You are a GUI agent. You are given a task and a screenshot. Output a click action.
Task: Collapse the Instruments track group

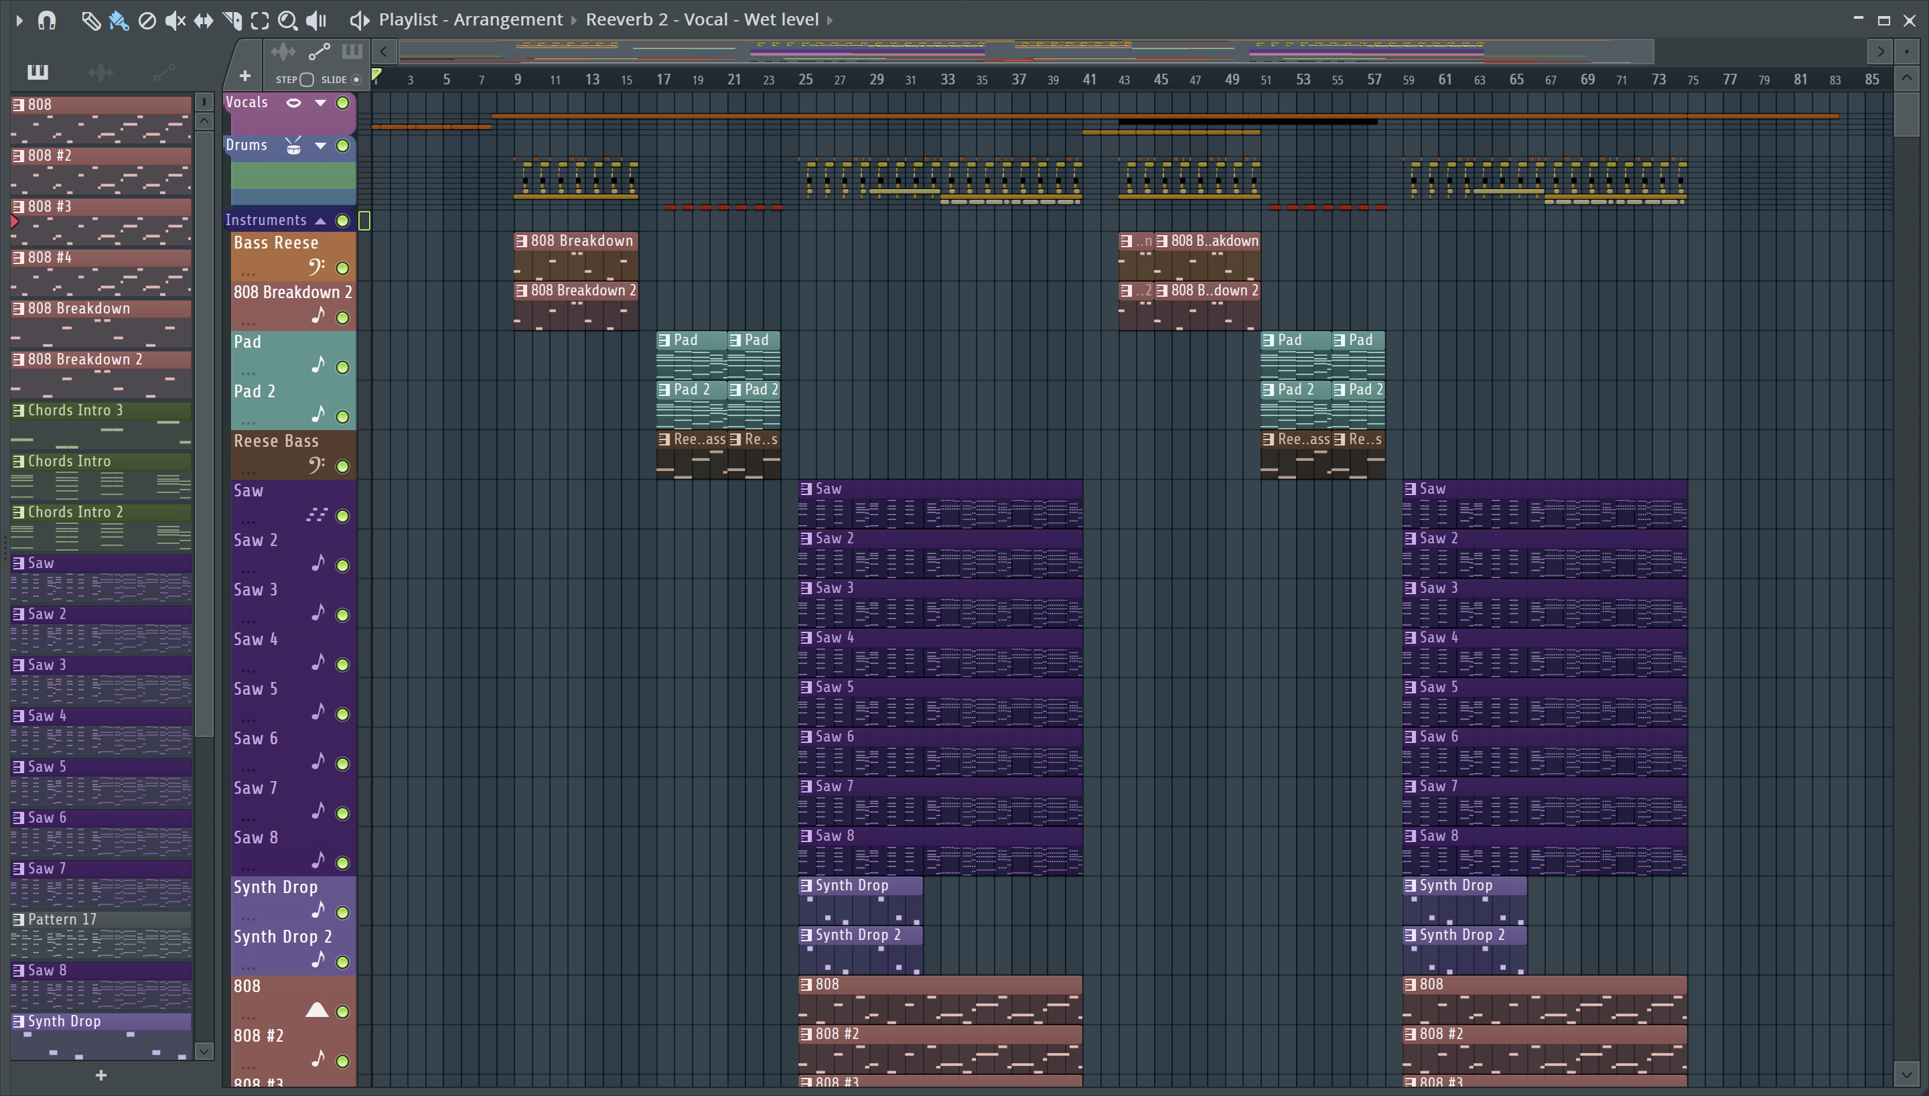[x=321, y=220]
